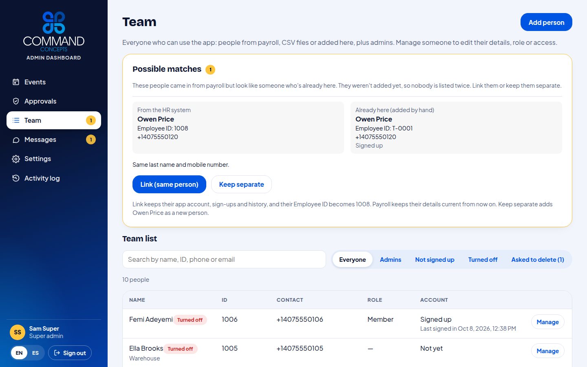Click Ella Brooks' Turned off tag

tap(180, 349)
